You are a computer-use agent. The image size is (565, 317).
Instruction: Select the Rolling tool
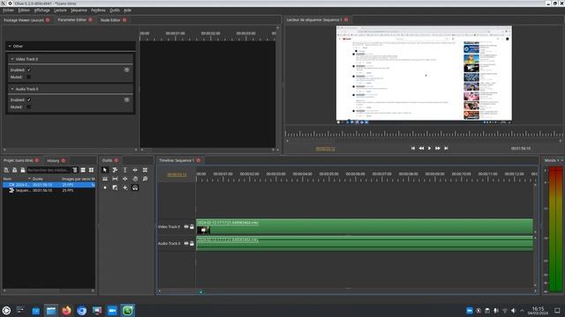click(145, 170)
